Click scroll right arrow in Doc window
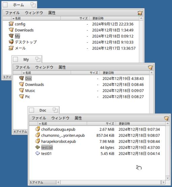The image size is (172, 187). pyautogui.click(x=163, y=182)
